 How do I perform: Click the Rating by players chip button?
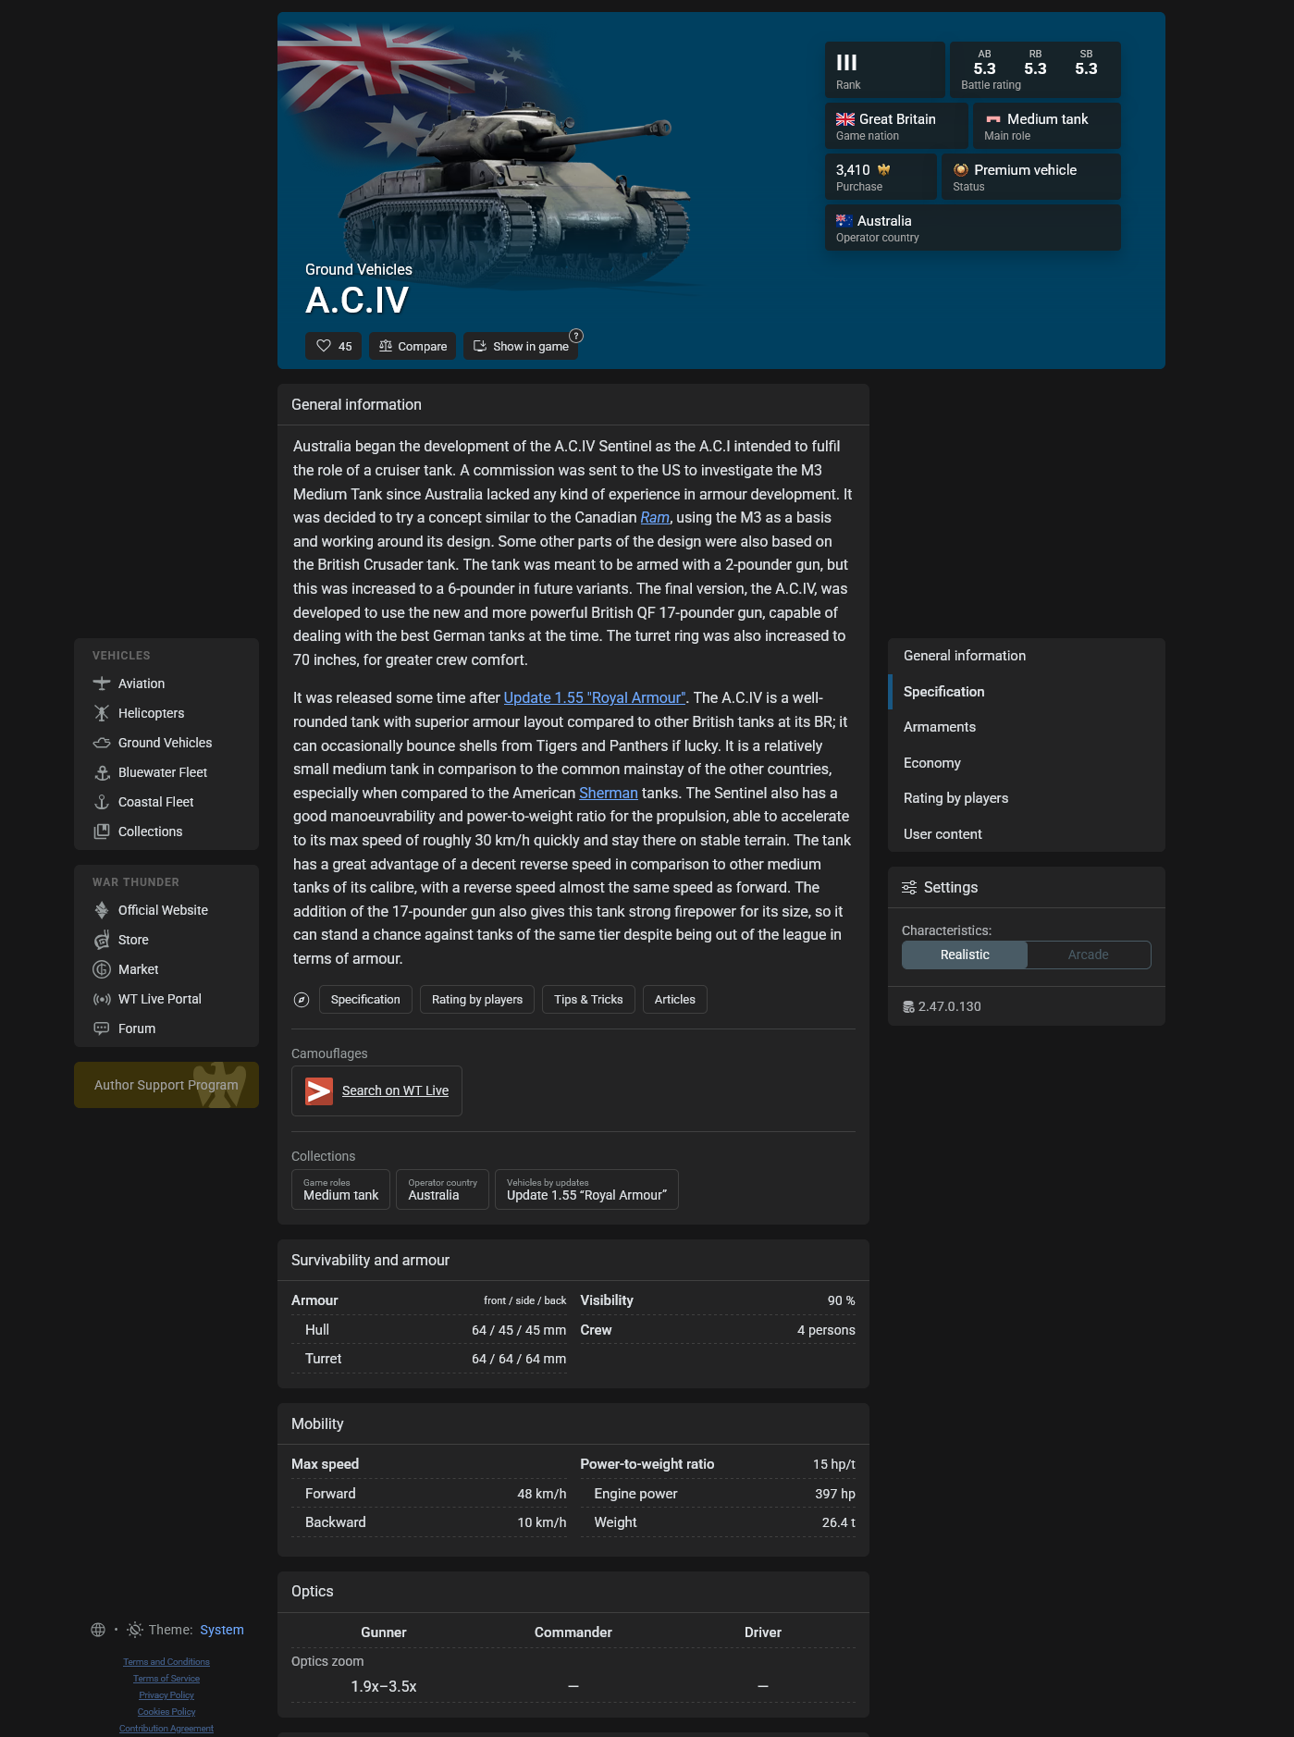[477, 1000]
